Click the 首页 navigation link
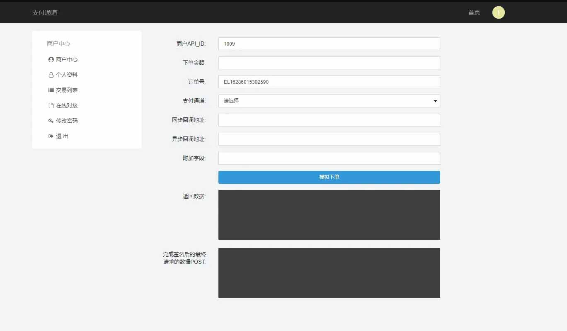The image size is (567, 331). pyautogui.click(x=473, y=12)
